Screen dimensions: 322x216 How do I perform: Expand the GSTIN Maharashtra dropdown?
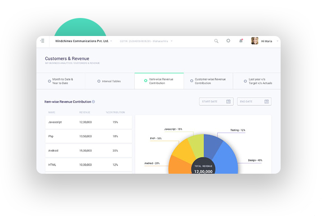(x=171, y=41)
